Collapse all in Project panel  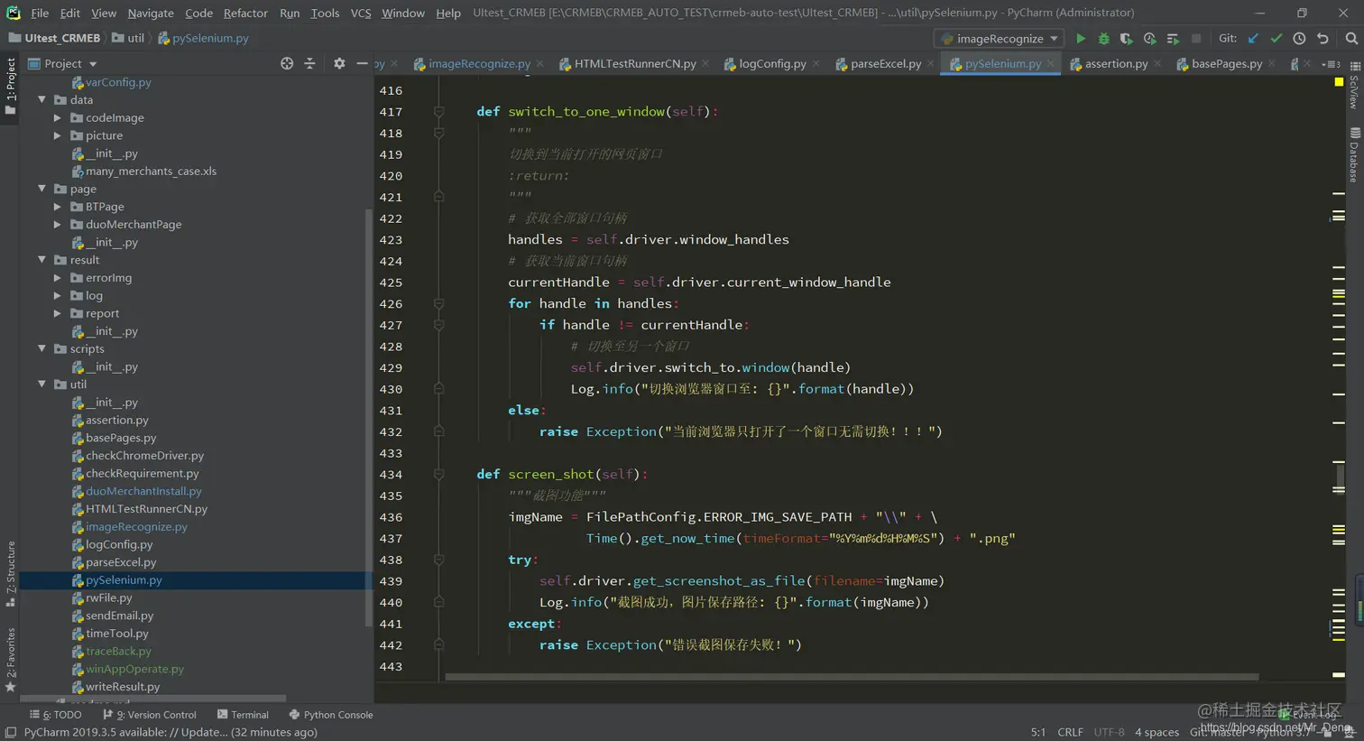309,64
